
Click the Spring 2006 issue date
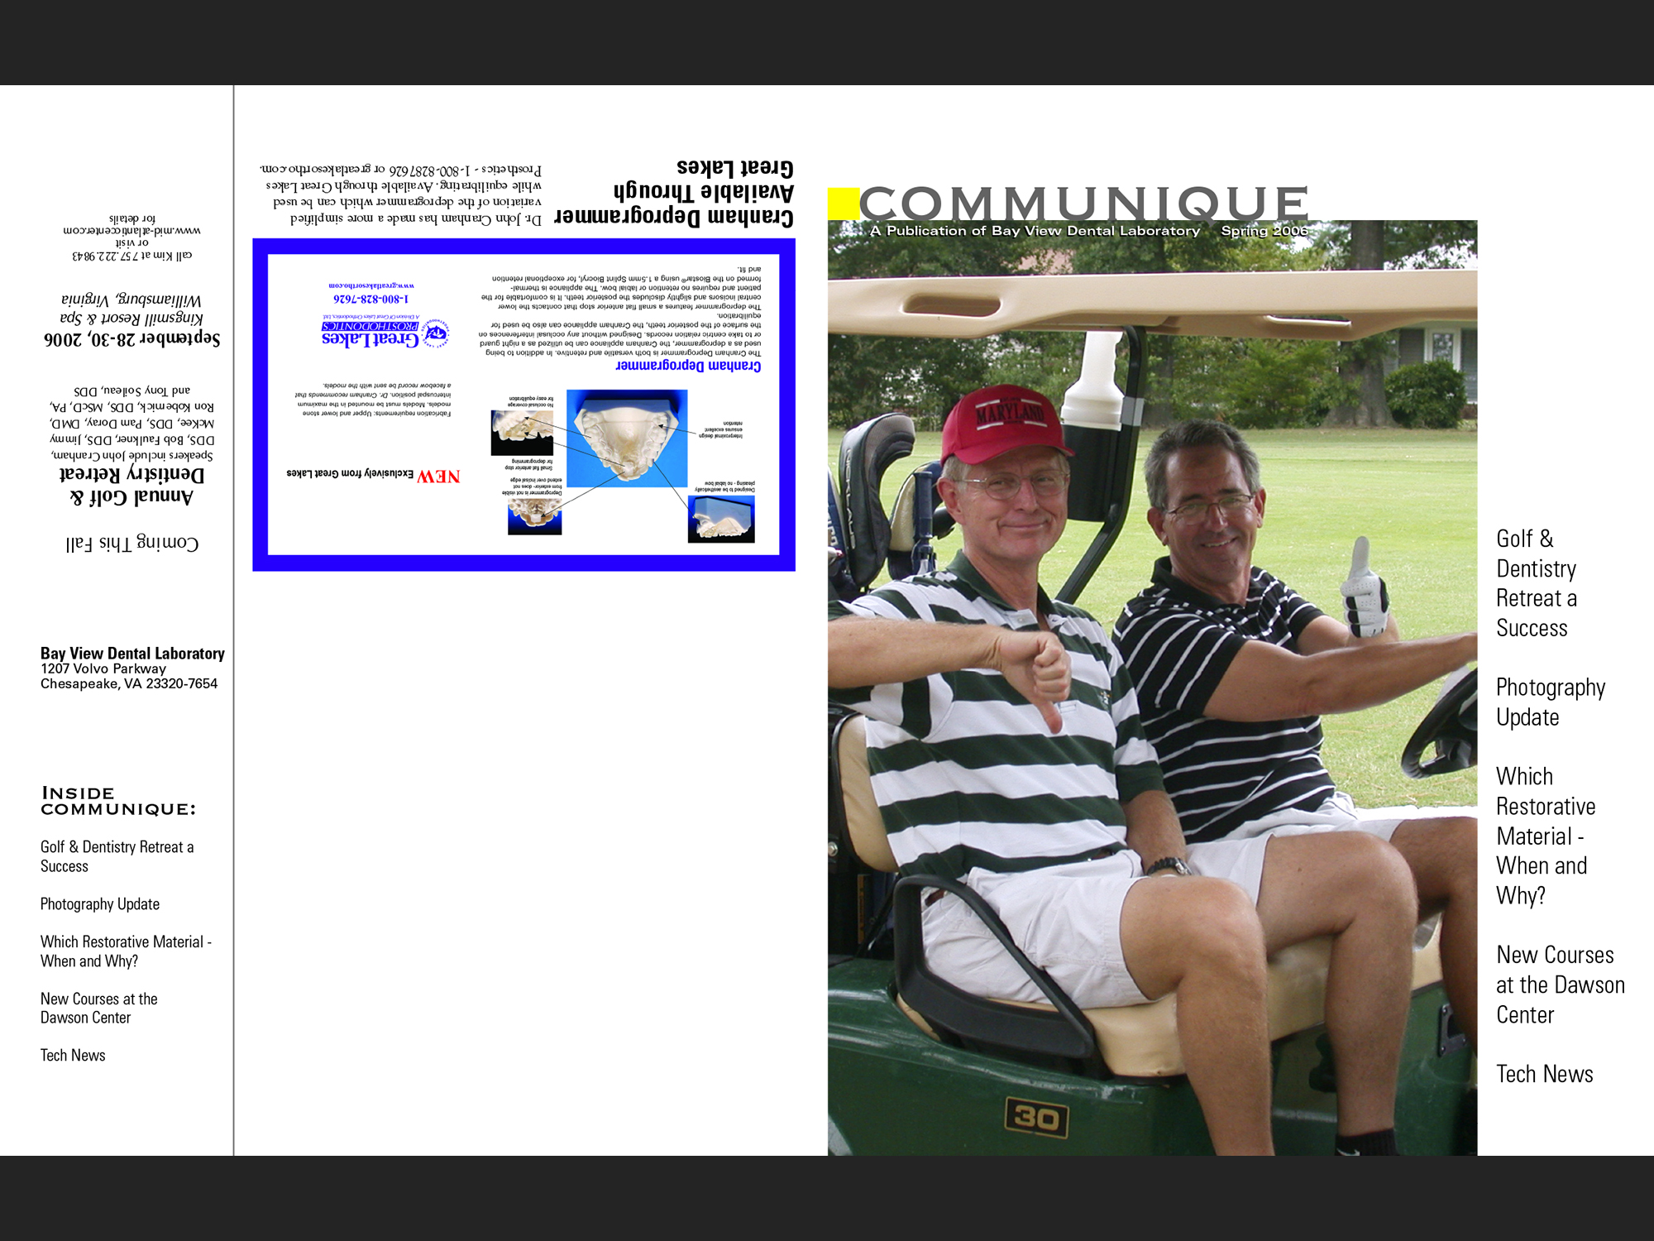coord(1264,231)
